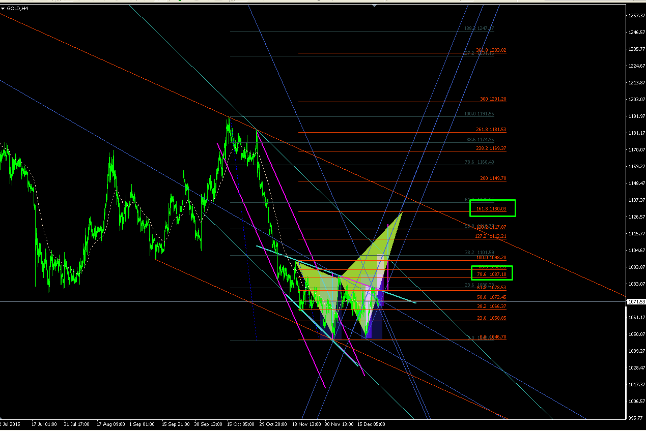Click the 15 Sep 21:00 time label

pos(175,423)
